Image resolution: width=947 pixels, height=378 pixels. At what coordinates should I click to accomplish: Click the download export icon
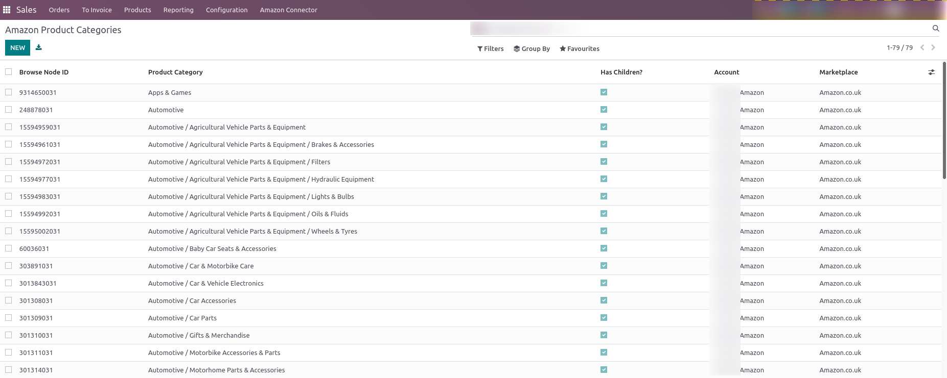point(39,47)
